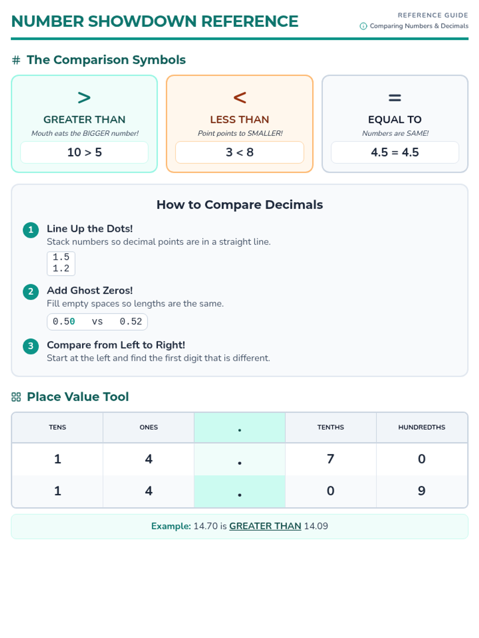The width and height of the screenshot is (479, 638).
Task: Click the 0.50 vs 0.52 code box
Action: point(97,322)
